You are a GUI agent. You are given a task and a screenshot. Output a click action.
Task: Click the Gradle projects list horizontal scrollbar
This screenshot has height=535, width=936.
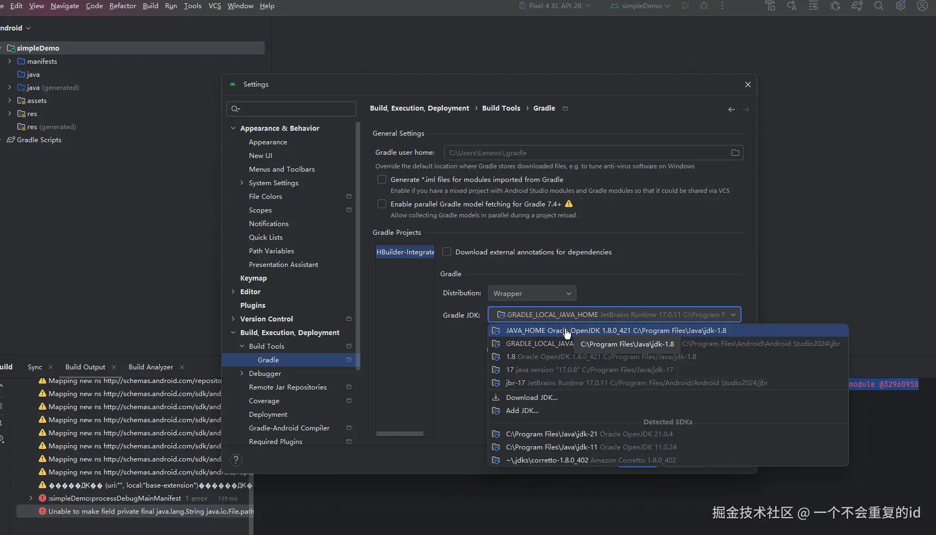[x=400, y=434]
